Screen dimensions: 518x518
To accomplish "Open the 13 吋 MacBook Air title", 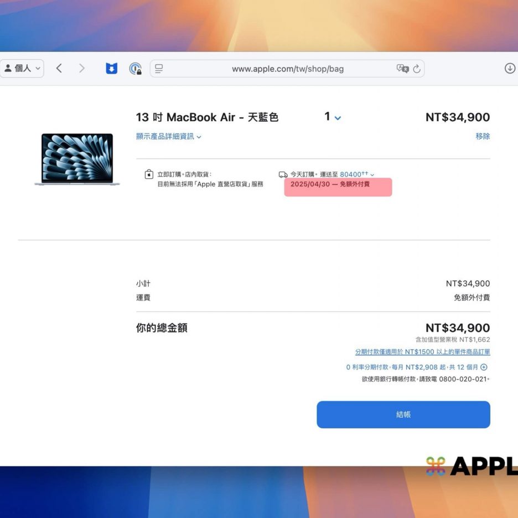I will click(207, 117).
